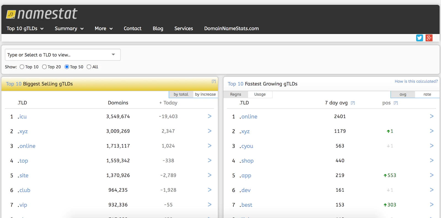Open the Summary dropdown menu
The width and height of the screenshot is (441, 218).
pyautogui.click(x=69, y=29)
